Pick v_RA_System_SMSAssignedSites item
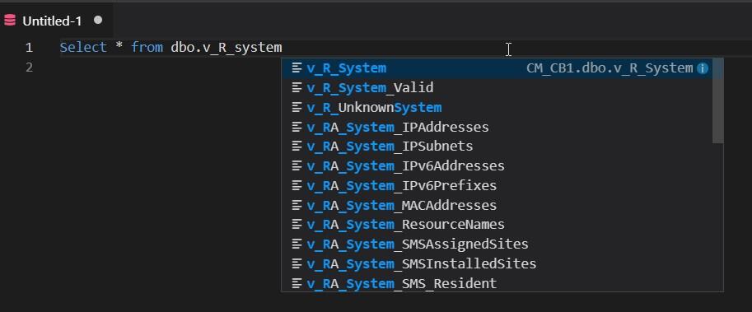752x312 pixels. (497, 244)
